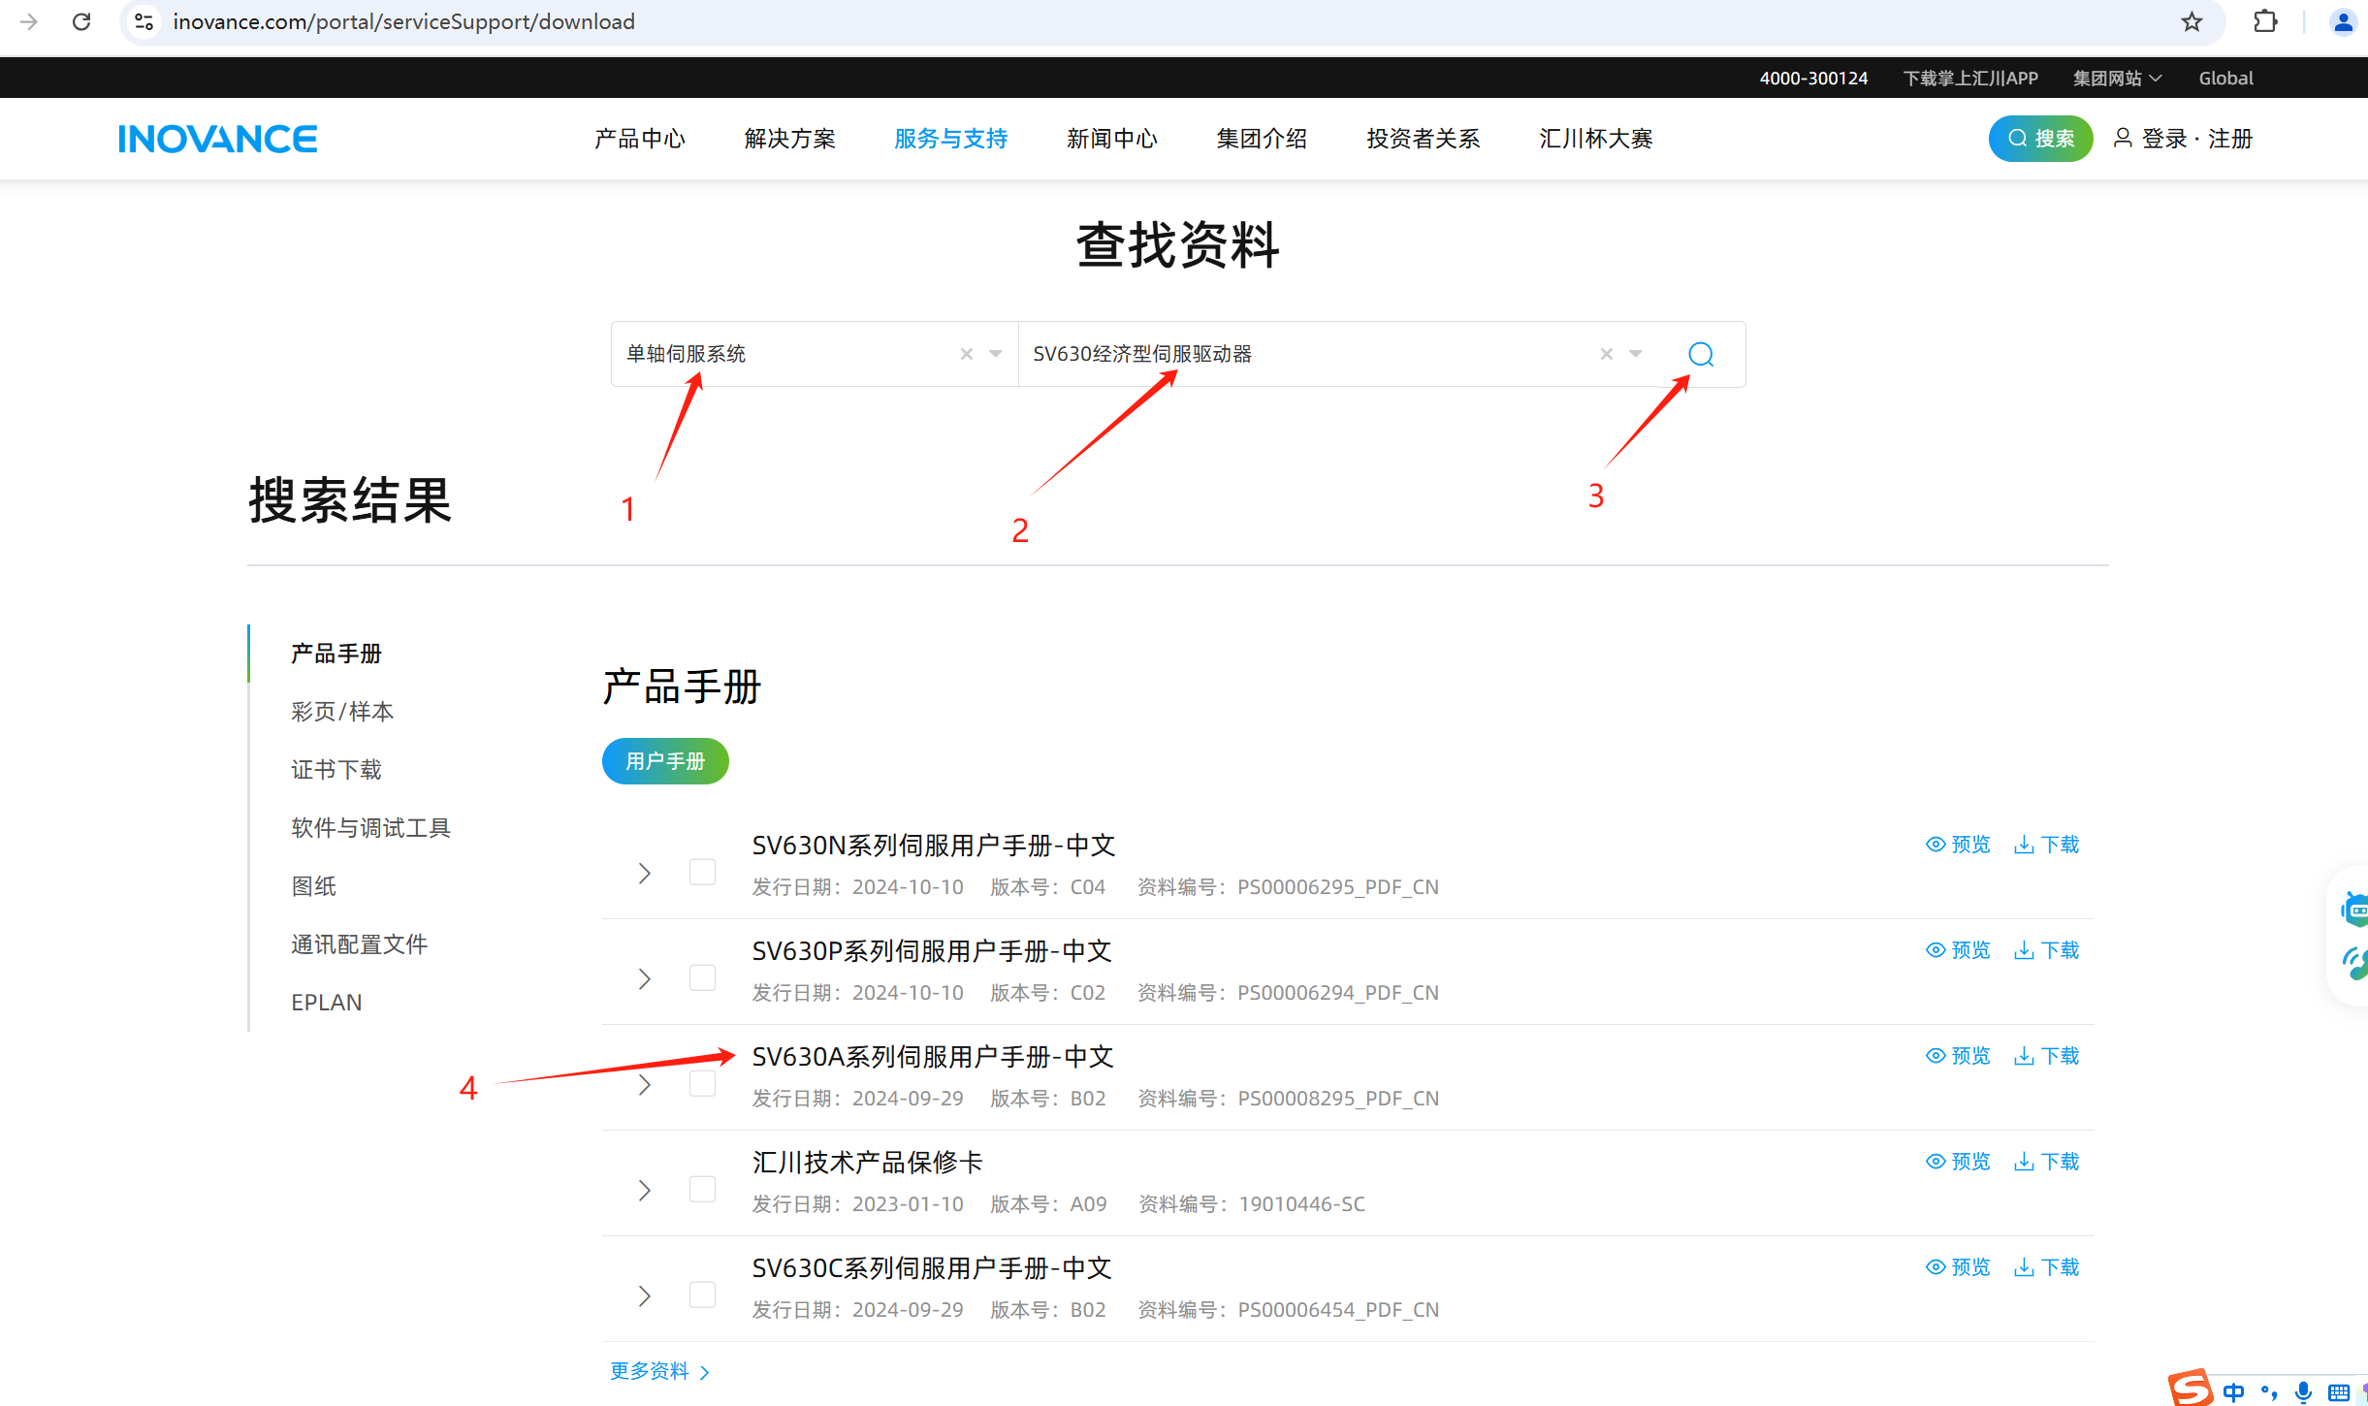Open 解决方案 menu

(790, 139)
